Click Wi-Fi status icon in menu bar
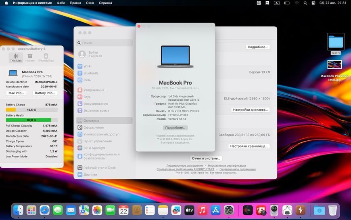The height and width of the screenshot is (220, 351). point(297,3)
